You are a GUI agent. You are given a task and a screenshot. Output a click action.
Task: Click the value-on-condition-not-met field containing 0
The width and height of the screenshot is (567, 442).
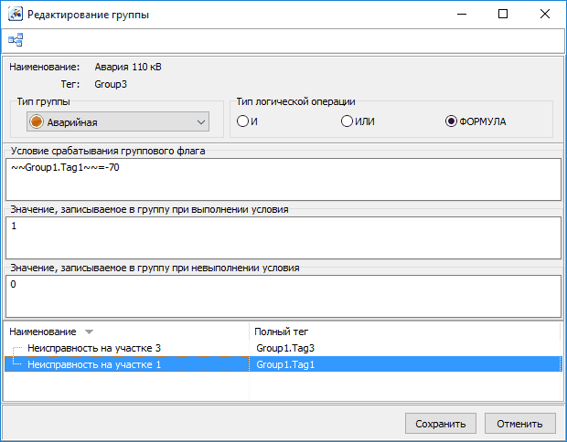click(x=283, y=295)
